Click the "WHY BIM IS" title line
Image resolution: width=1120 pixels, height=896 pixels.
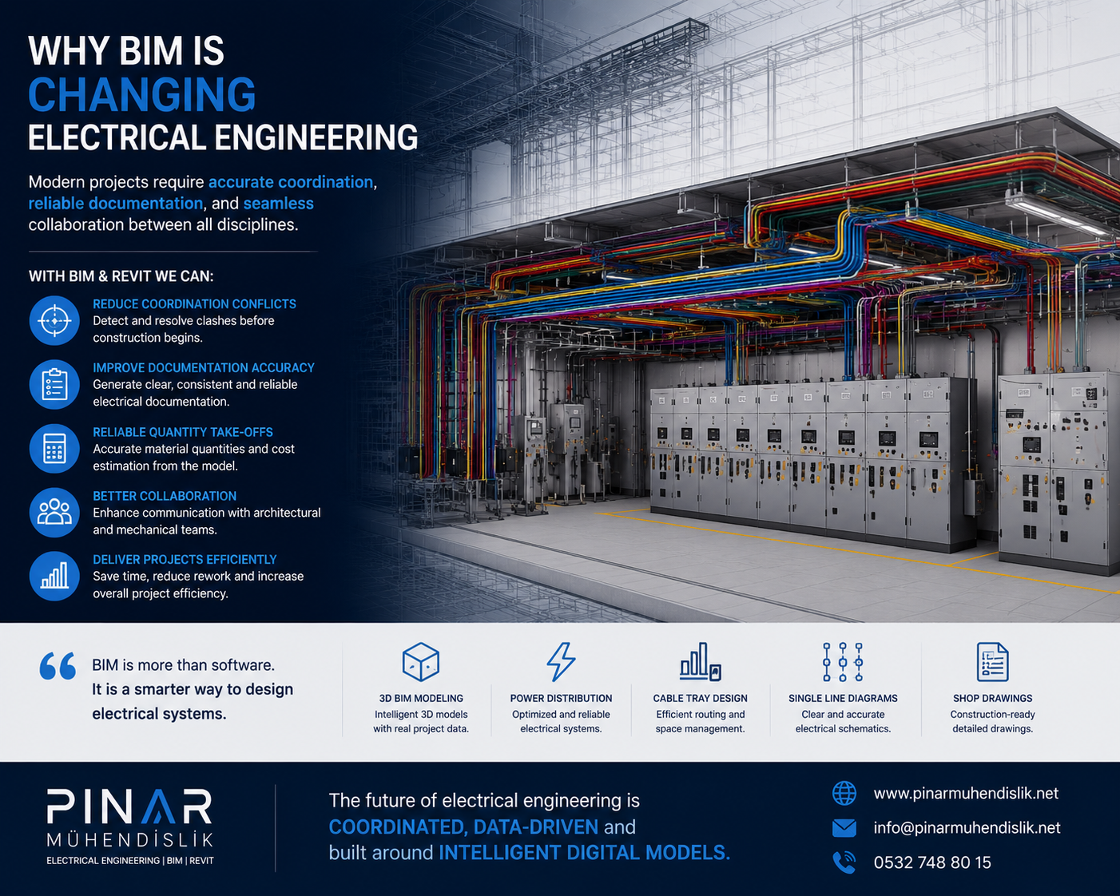click(x=126, y=51)
